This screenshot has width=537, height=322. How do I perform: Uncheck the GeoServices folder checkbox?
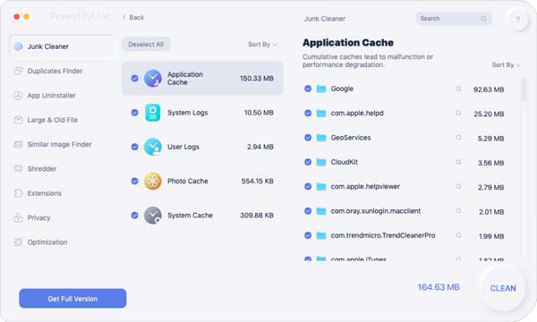(x=308, y=138)
